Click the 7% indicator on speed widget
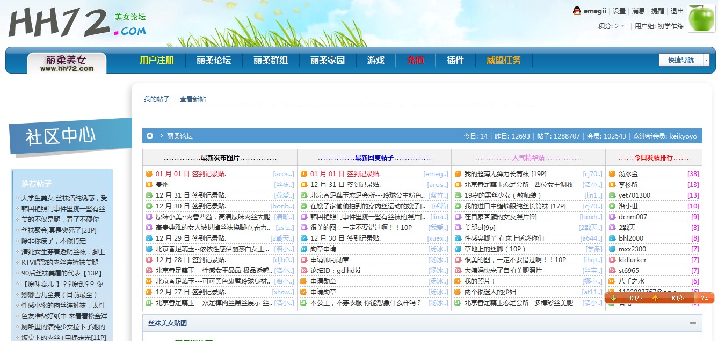 click(x=704, y=298)
